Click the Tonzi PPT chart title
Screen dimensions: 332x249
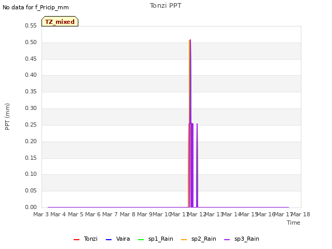[165, 6]
